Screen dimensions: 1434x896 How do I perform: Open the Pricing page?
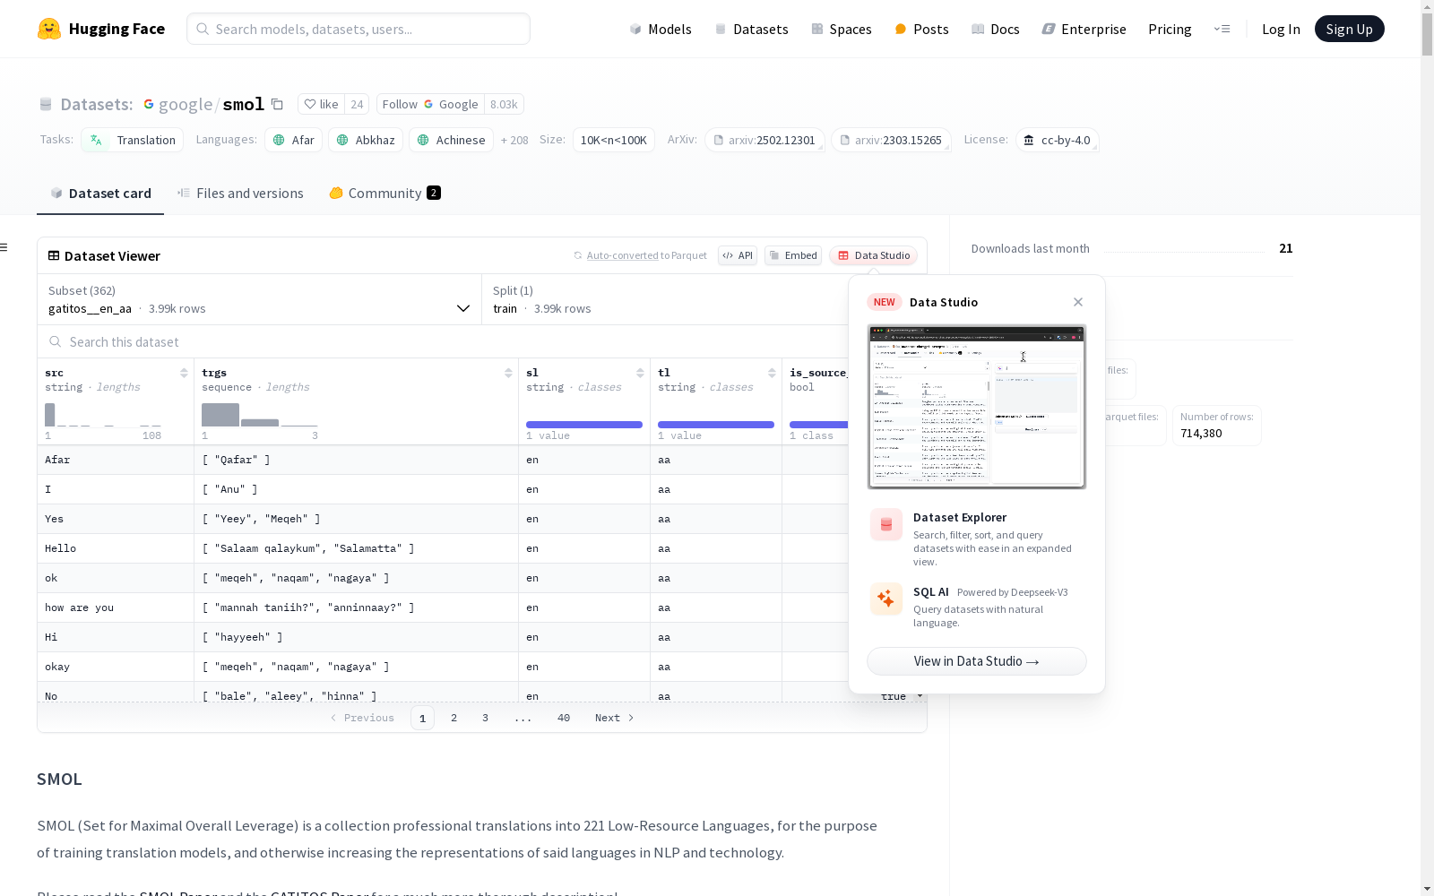[x=1170, y=29]
